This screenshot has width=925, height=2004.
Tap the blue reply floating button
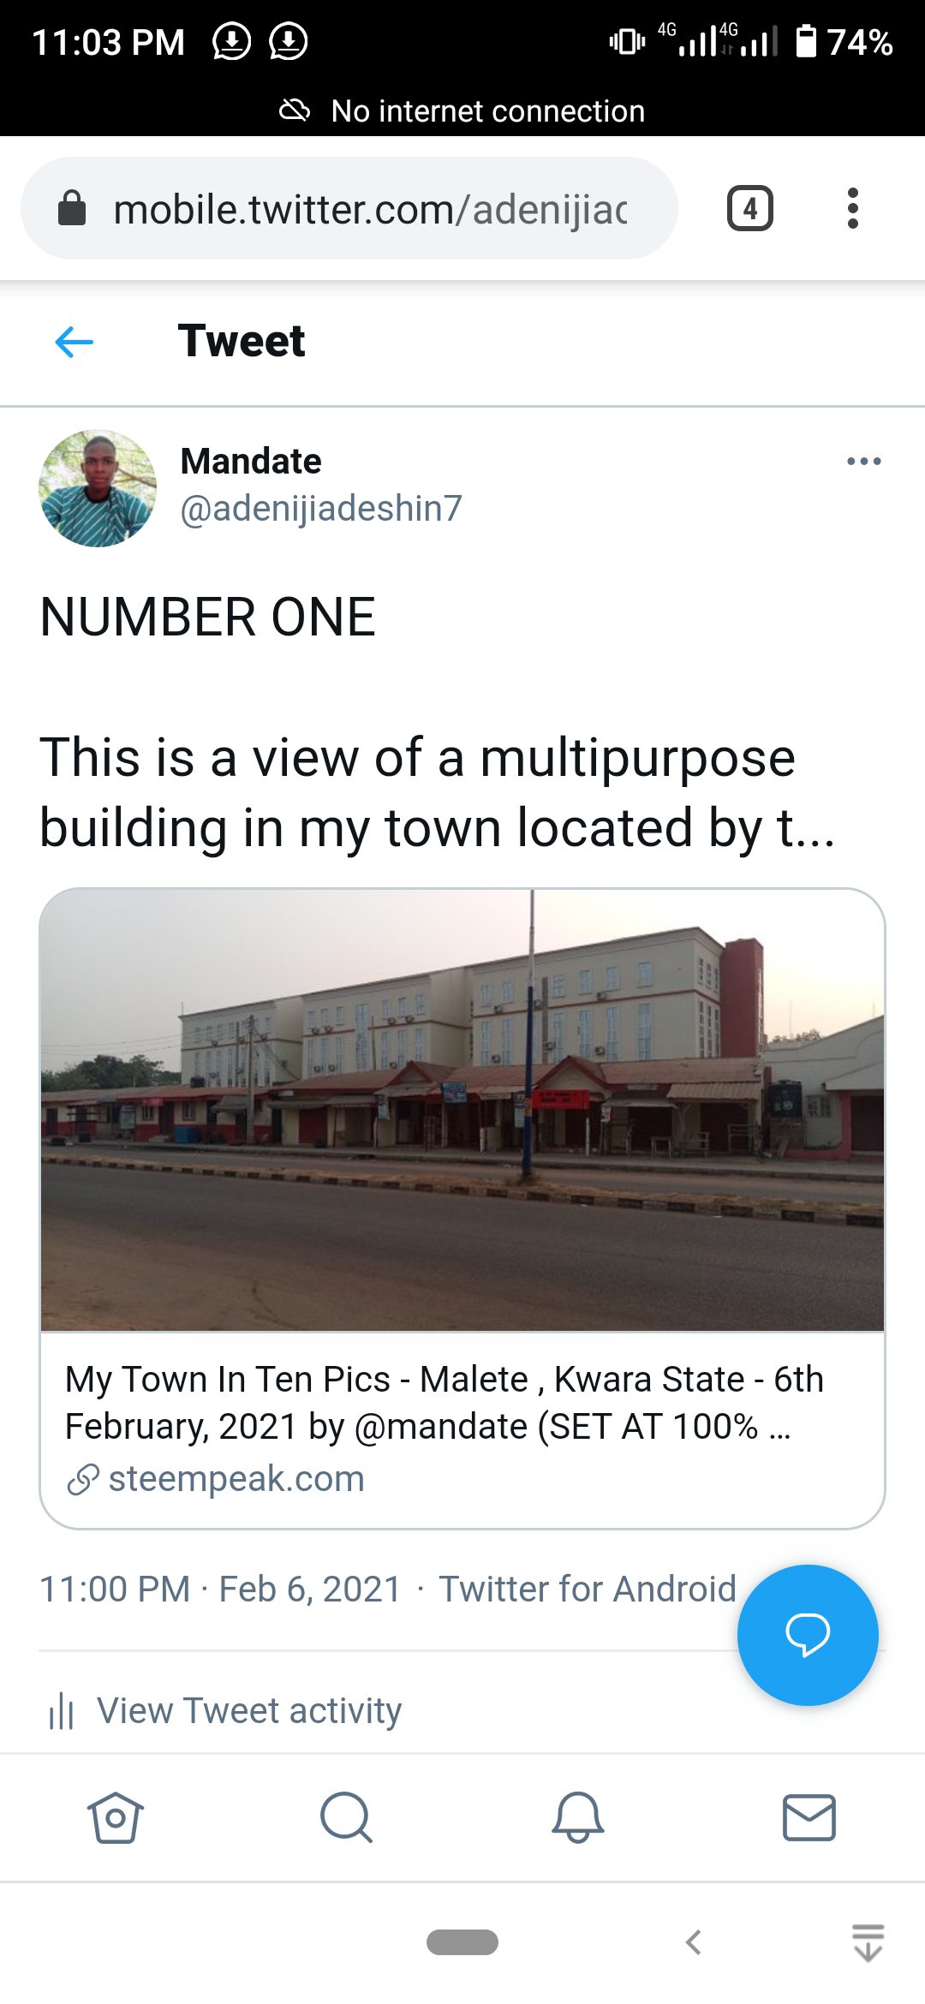pyautogui.click(x=808, y=1635)
